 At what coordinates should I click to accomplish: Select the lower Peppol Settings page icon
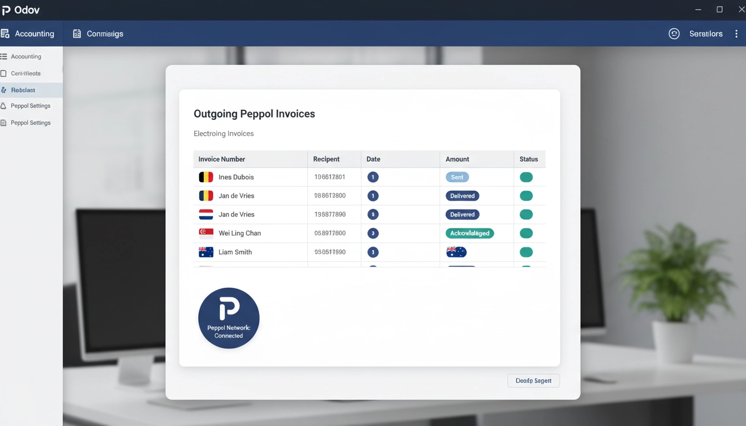(4, 122)
